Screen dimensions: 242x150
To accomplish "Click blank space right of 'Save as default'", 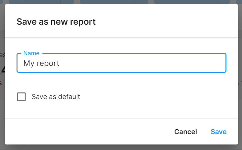I will 156,97.
